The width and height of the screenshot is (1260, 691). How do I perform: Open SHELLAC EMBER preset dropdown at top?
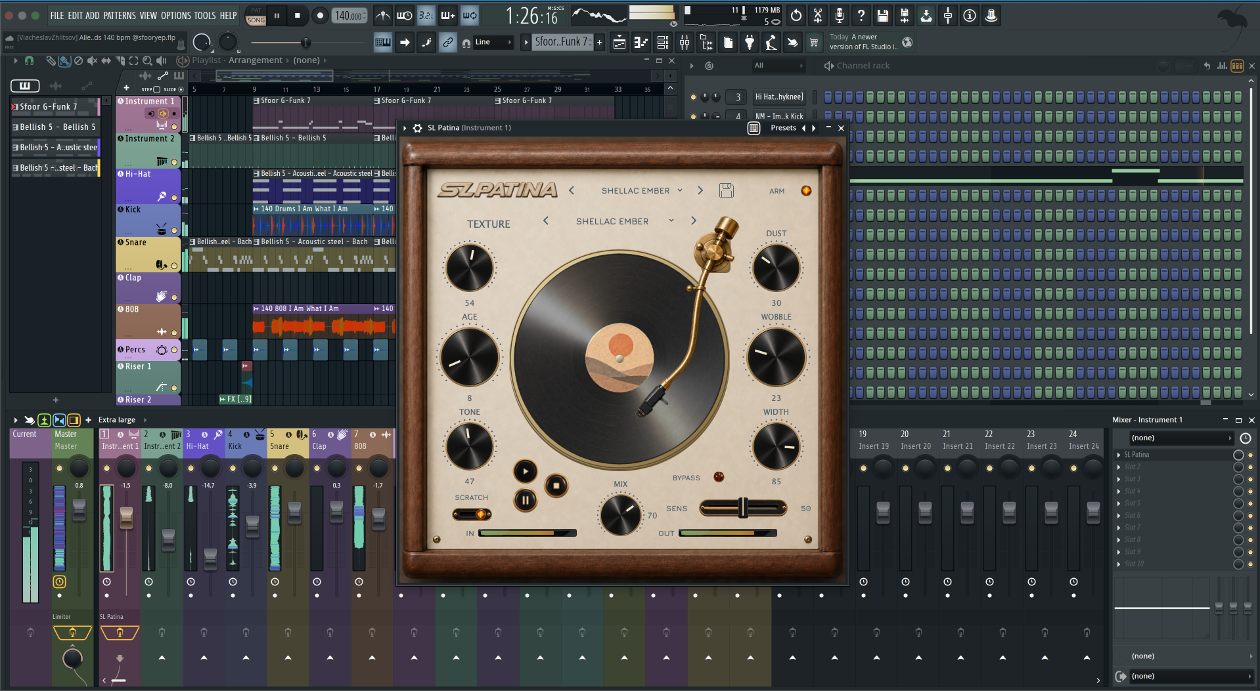(x=641, y=190)
